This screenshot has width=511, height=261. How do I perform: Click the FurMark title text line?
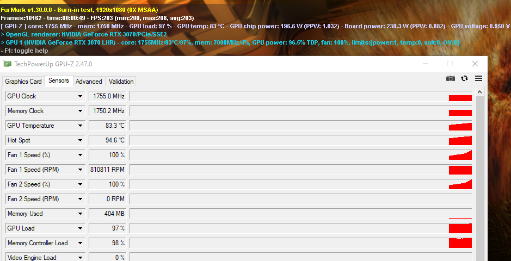point(79,10)
